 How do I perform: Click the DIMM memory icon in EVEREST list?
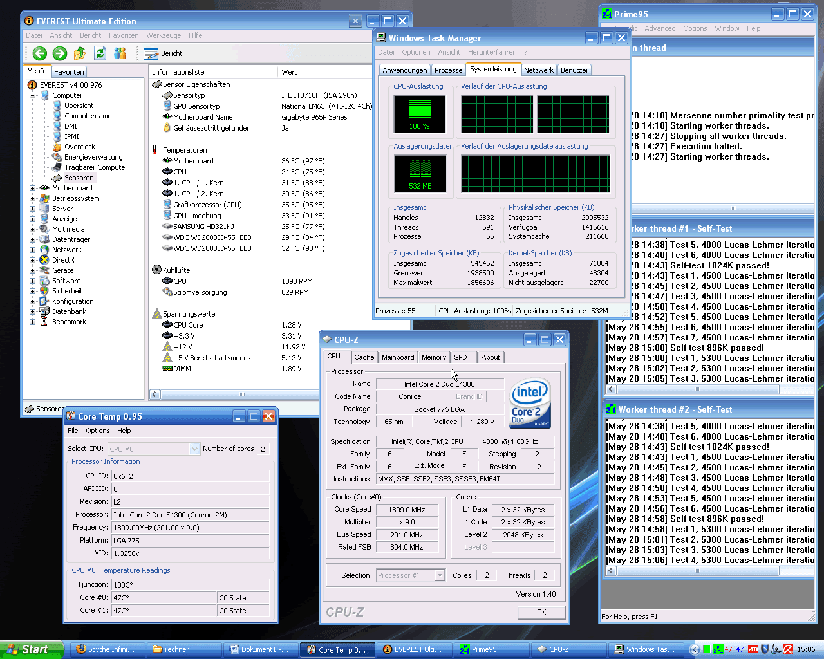(167, 369)
